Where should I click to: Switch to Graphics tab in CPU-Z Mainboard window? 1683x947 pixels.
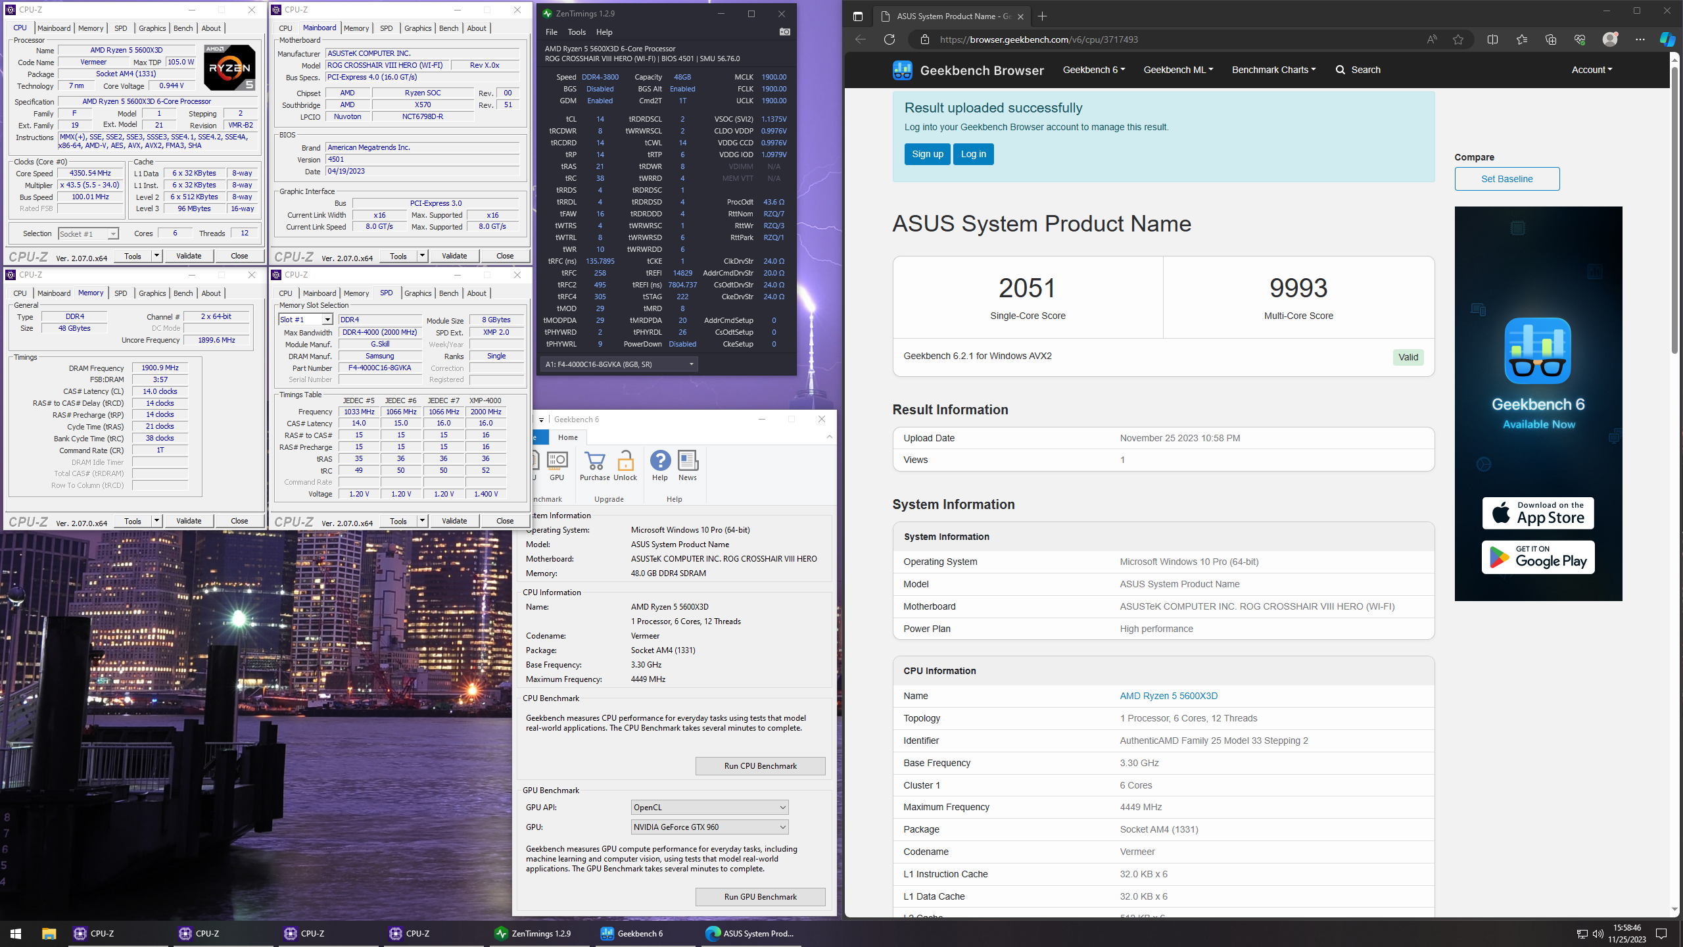tap(417, 28)
